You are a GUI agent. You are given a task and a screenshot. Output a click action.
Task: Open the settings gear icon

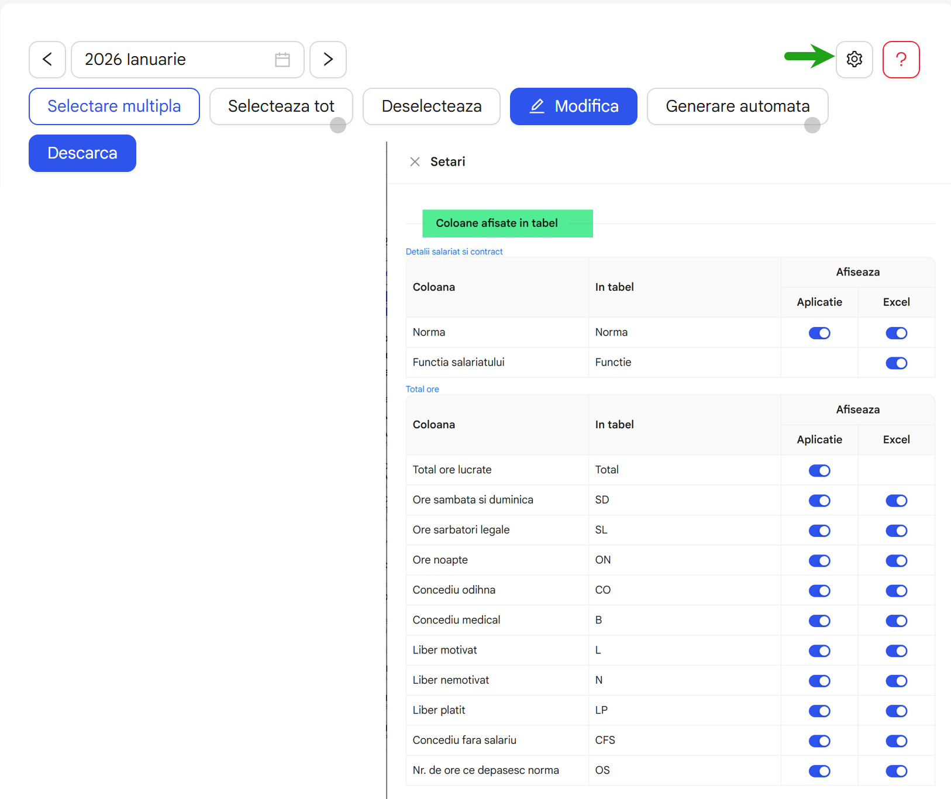(854, 59)
